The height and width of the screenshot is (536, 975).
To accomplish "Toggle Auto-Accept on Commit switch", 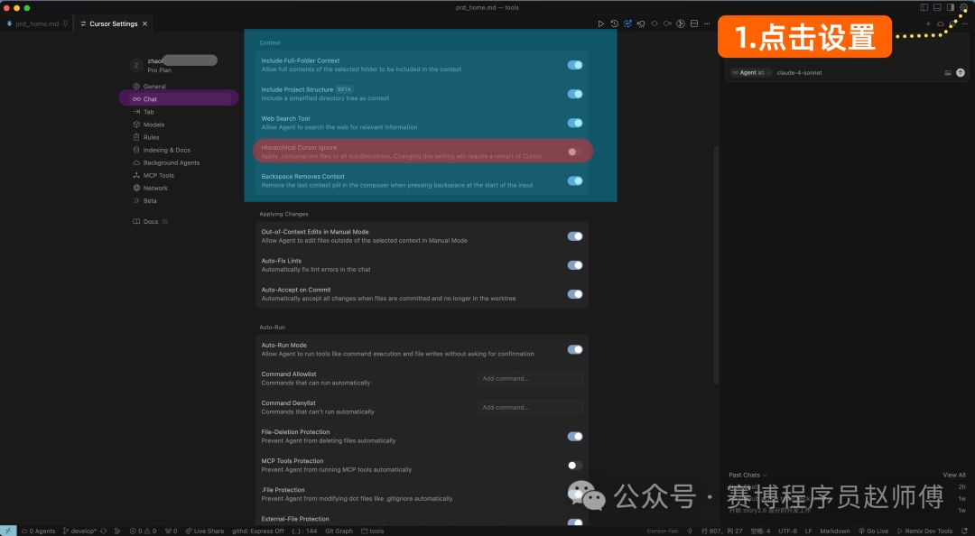I will tap(574, 294).
